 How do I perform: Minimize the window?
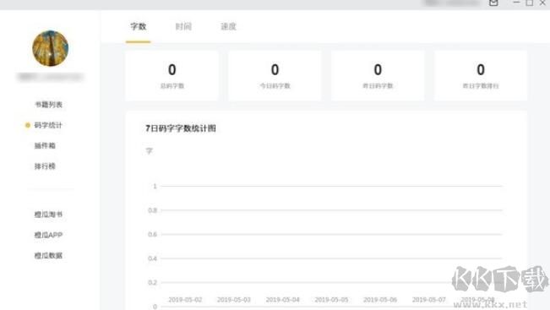[x=516, y=3]
